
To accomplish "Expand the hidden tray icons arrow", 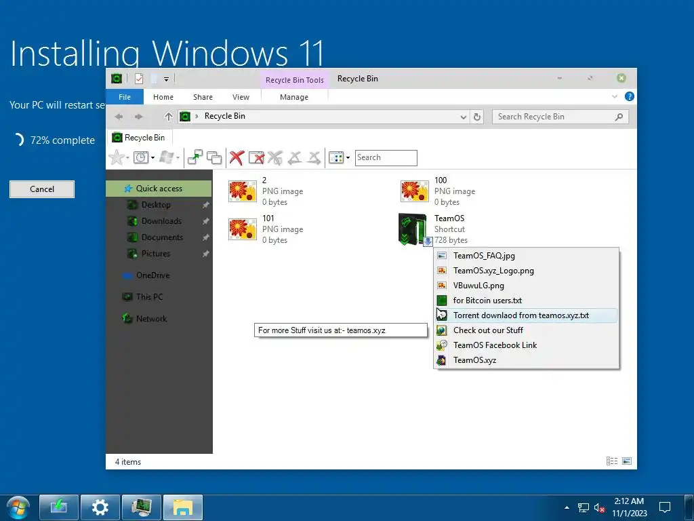I will (x=567, y=507).
